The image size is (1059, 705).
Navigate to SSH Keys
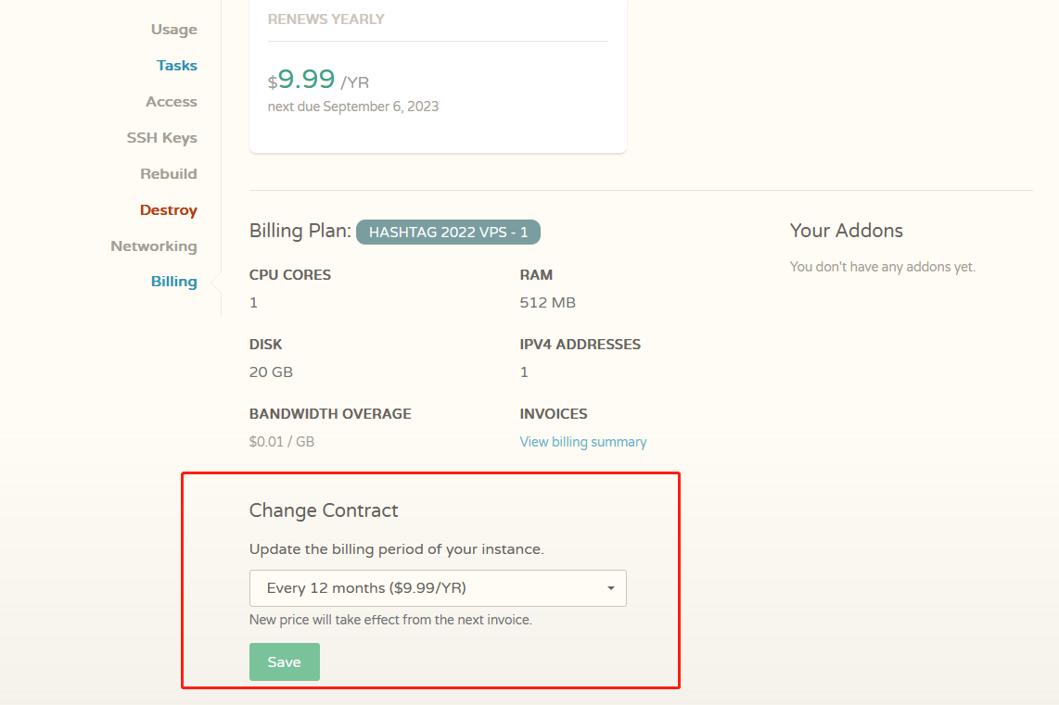pyautogui.click(x=161, y=138)
